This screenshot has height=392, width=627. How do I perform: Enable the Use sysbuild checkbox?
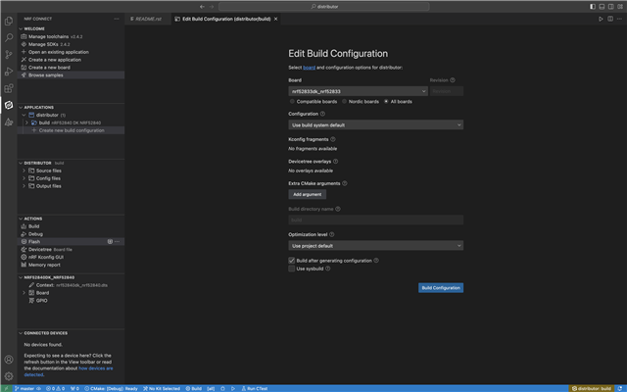[x=292, y=269]
